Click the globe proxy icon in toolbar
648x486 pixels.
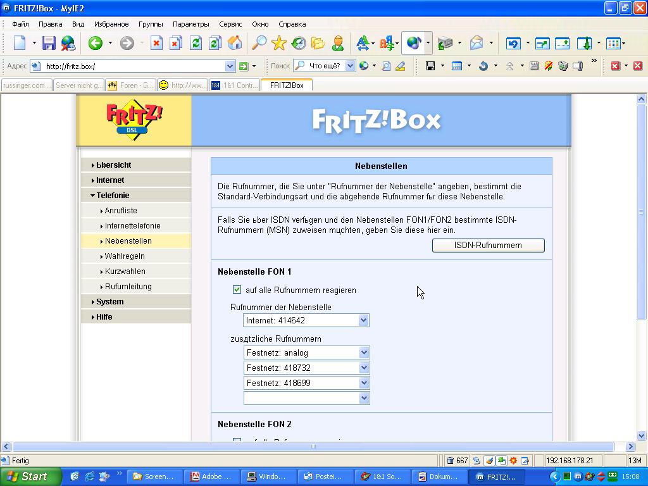tap(413, 43)
